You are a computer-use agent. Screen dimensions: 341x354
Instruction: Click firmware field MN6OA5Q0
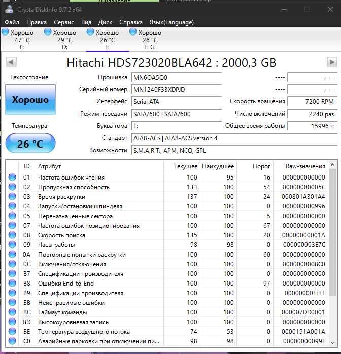pyautogui.click(x=177, y=78)
